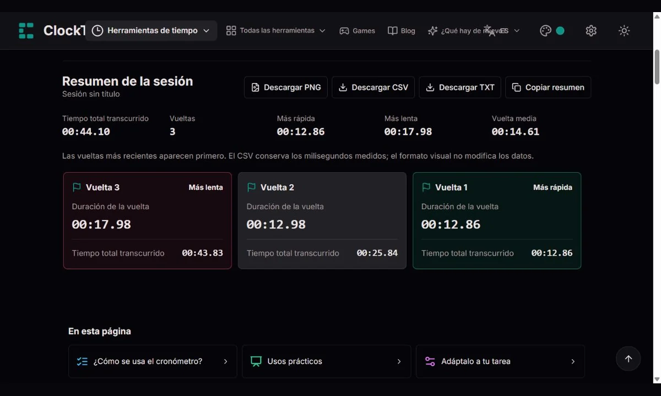Open the Blog link
661x396 pixels.
tap(402, 31)
